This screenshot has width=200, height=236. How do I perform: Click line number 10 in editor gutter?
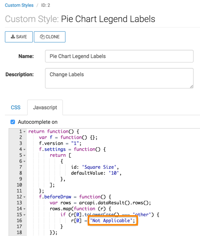click(x=19, y=185)
